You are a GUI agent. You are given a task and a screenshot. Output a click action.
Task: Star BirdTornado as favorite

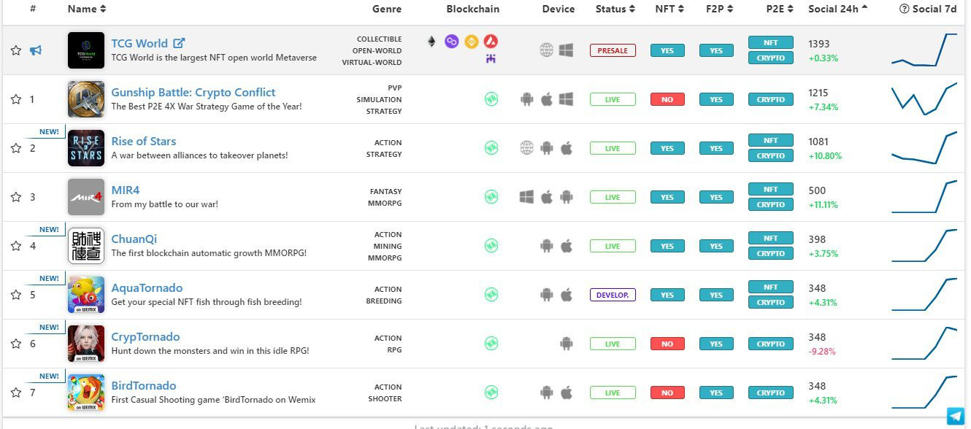click(16, 393)
